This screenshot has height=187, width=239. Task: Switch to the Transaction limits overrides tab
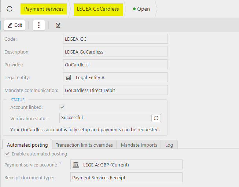coord(84,145)
